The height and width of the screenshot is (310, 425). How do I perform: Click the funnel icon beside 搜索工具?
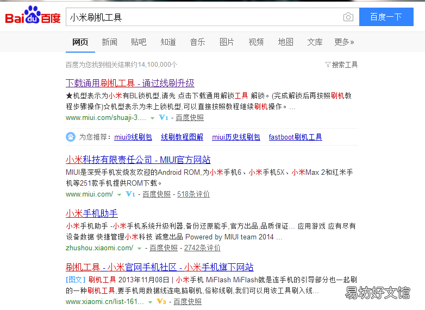tap(328, 65)
